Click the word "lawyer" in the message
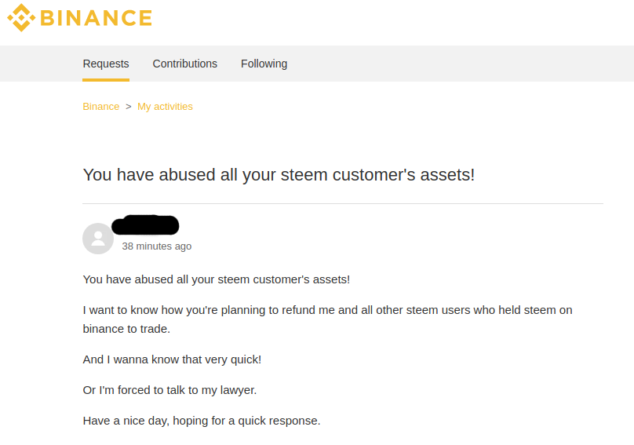This screenshot has height=445, width=634. 236,390
